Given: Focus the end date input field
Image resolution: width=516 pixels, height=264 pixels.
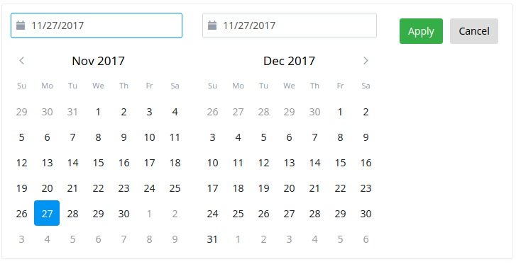Looking at the screenshot, I should tap(290, 25).
